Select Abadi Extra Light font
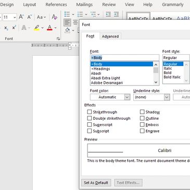Image resolution: width=190 pixels, height=190 pixels. click(x=122, y=78)
